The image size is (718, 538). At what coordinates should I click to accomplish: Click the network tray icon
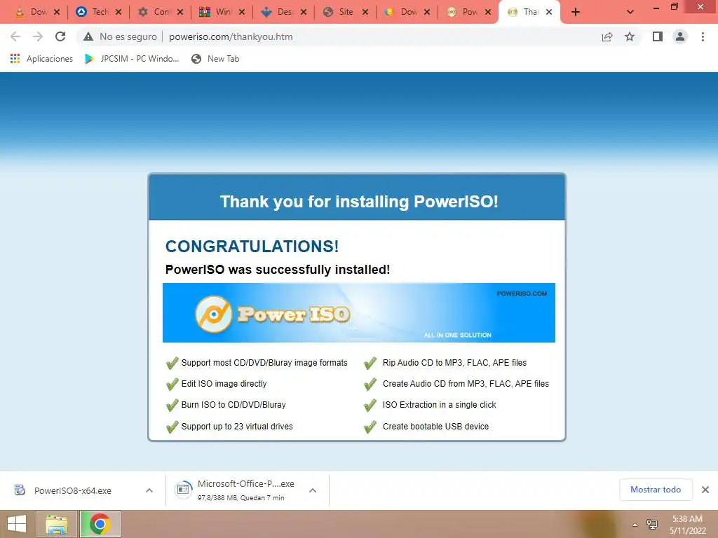click(x=652, y=524)
